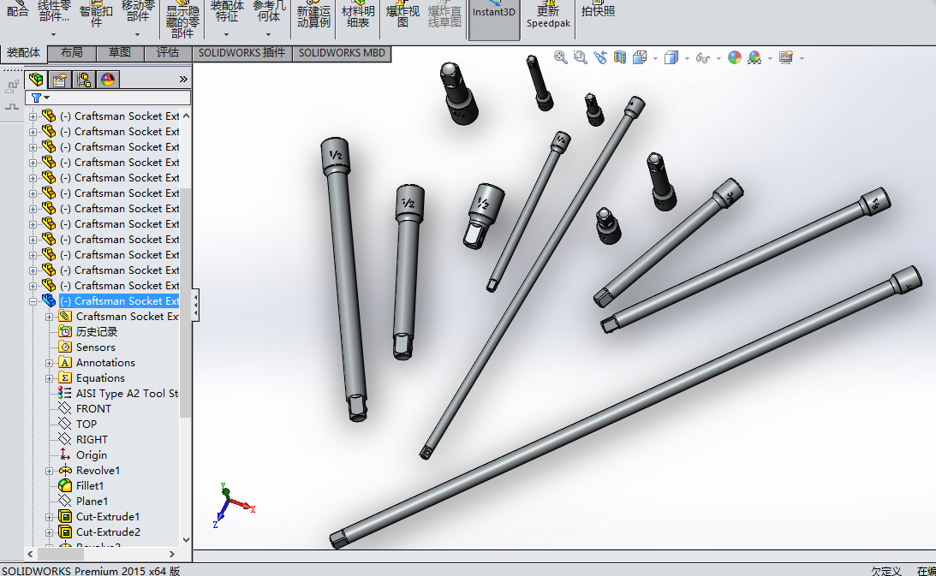This screenshot has width=936, height=576.
Task: Switch to the 草图 tab
Action: click(120, 52)
